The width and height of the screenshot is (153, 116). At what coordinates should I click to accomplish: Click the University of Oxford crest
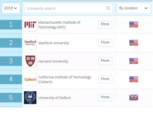(x=30, y=98)
